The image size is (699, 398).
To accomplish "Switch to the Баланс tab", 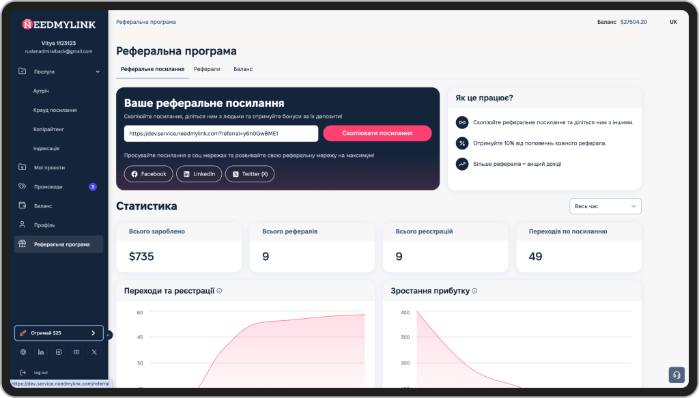I will (243, 69).
